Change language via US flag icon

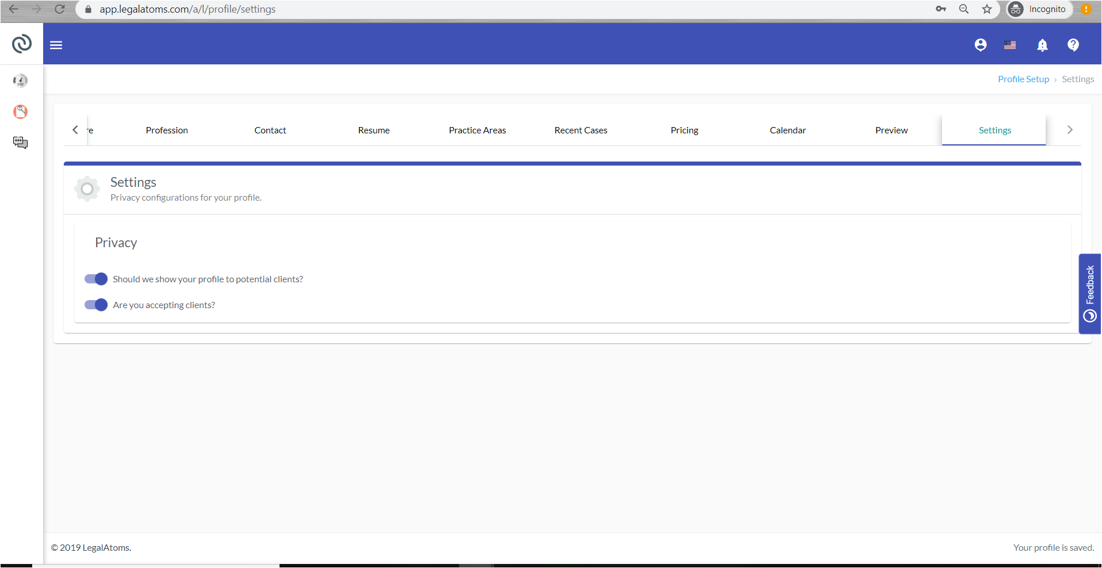[1010, 45]
